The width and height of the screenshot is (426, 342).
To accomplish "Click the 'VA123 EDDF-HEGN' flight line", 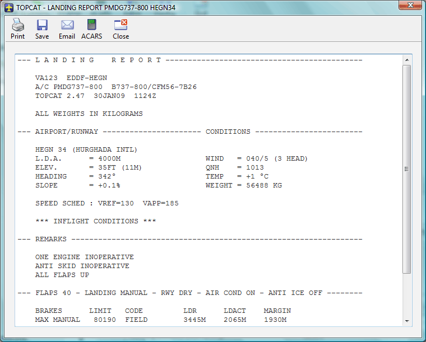I will pyautogui.click(x=71, y=78).
